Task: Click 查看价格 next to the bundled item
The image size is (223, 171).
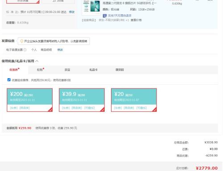Action: click(136, 20)
